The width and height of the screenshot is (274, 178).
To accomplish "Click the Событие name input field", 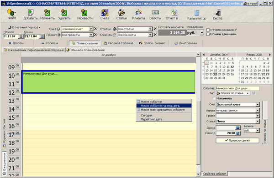I will [237, 88].
